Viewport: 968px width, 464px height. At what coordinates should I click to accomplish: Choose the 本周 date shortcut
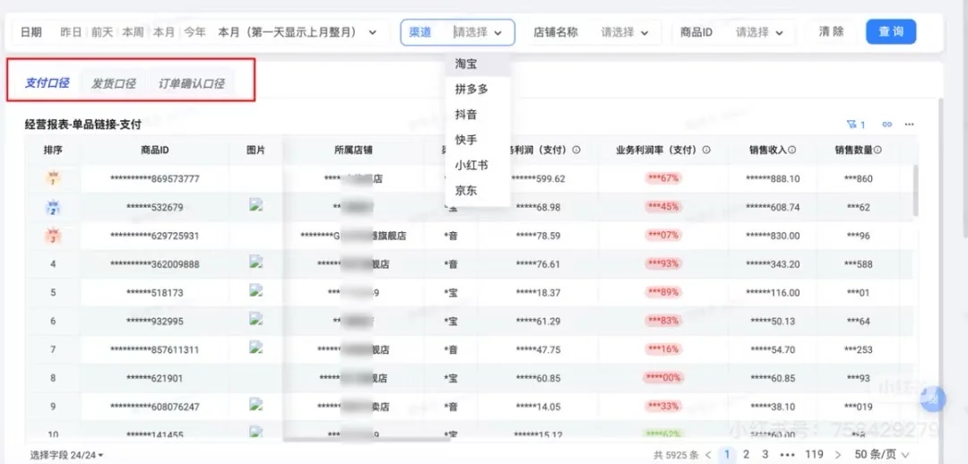coord(133,32)
